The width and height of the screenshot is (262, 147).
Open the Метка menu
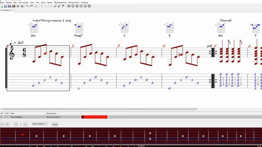pos(50,2)
